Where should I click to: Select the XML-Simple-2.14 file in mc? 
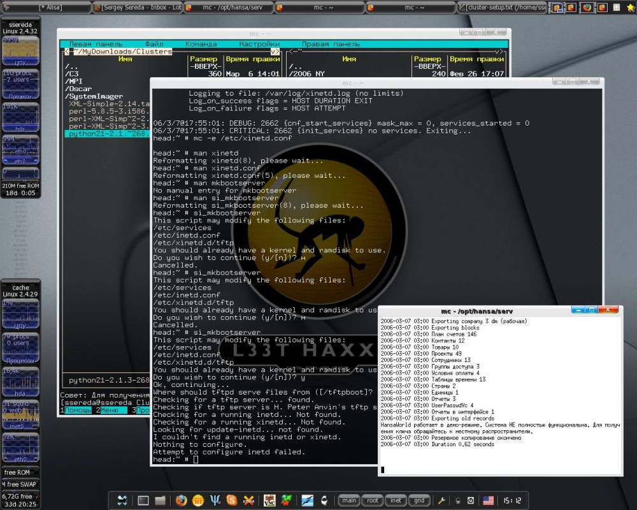[109, 104]
